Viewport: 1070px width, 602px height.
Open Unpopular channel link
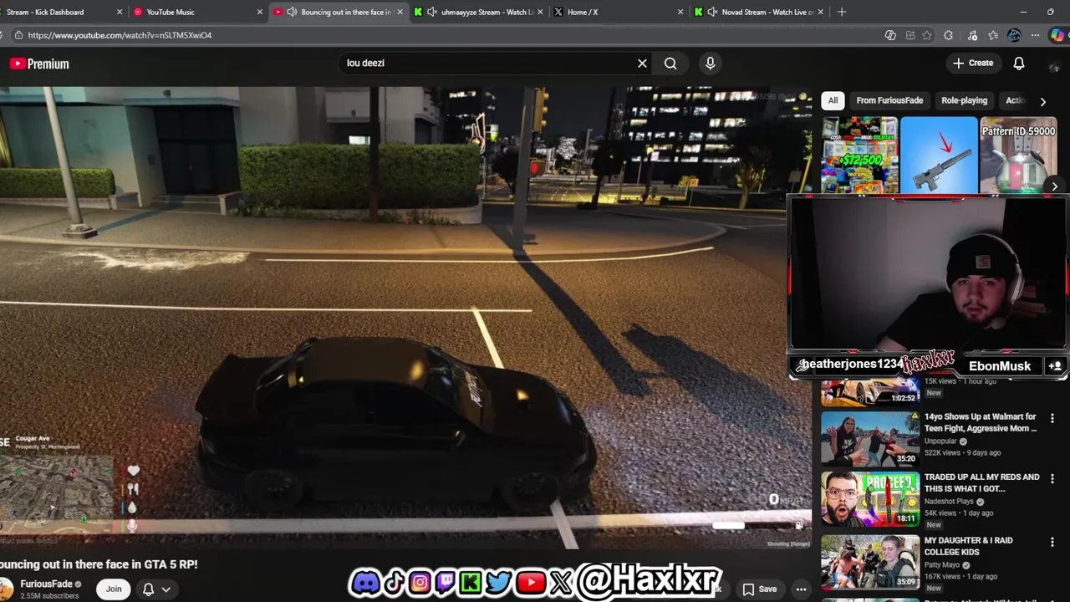coord(940,441)
